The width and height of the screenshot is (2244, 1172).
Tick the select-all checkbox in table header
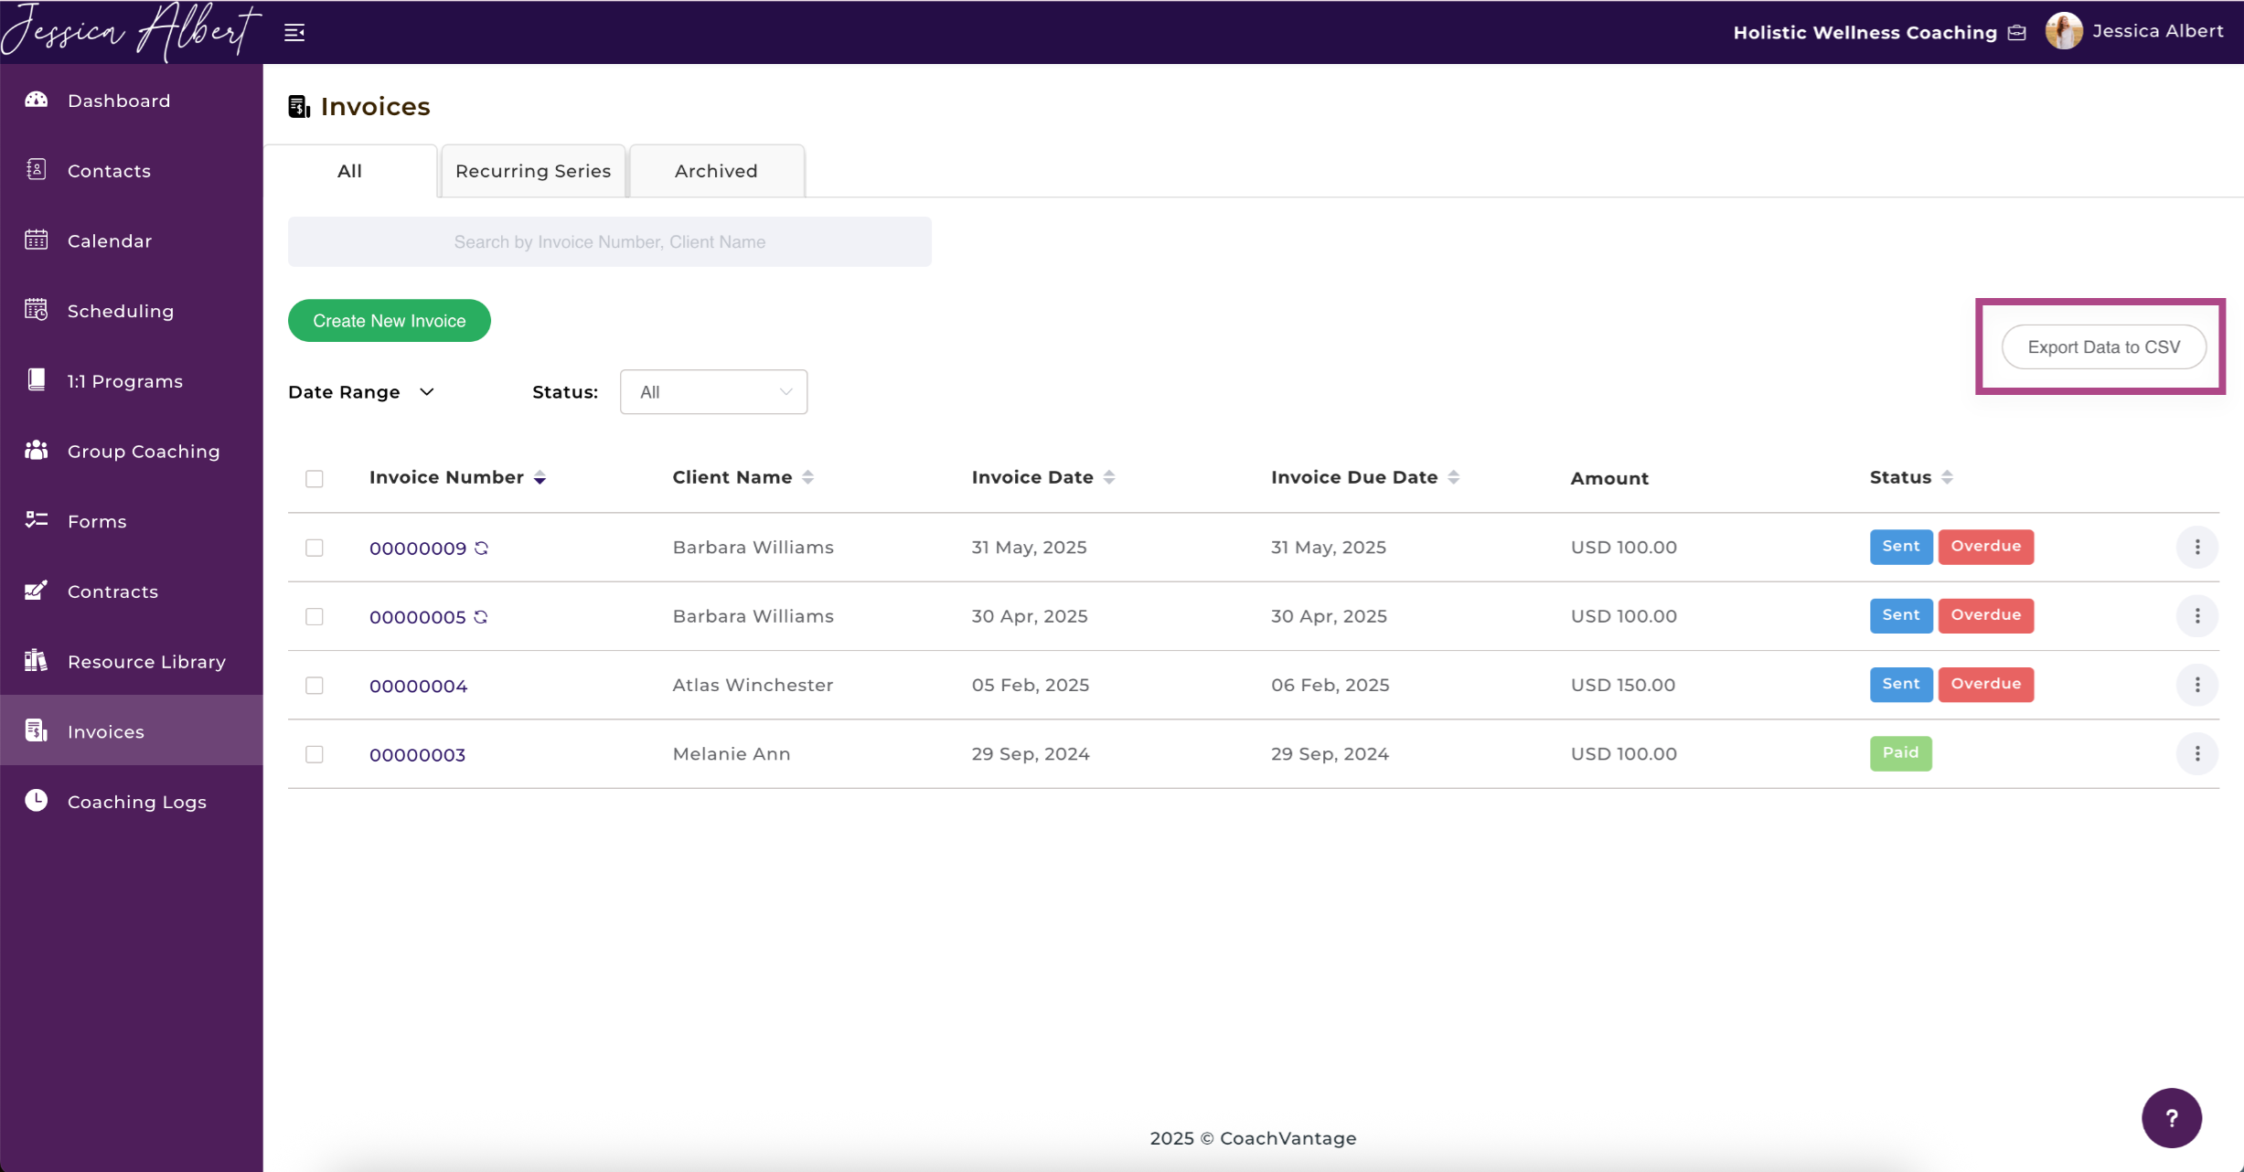tap(315, 478)
